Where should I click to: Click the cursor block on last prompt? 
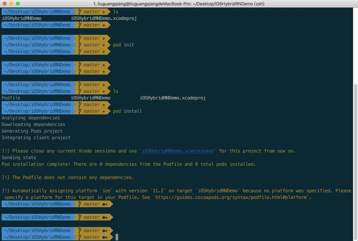(x=117, y=237)
